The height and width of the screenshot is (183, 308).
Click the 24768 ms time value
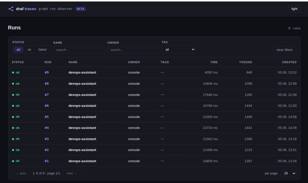[x=210, y=106]
